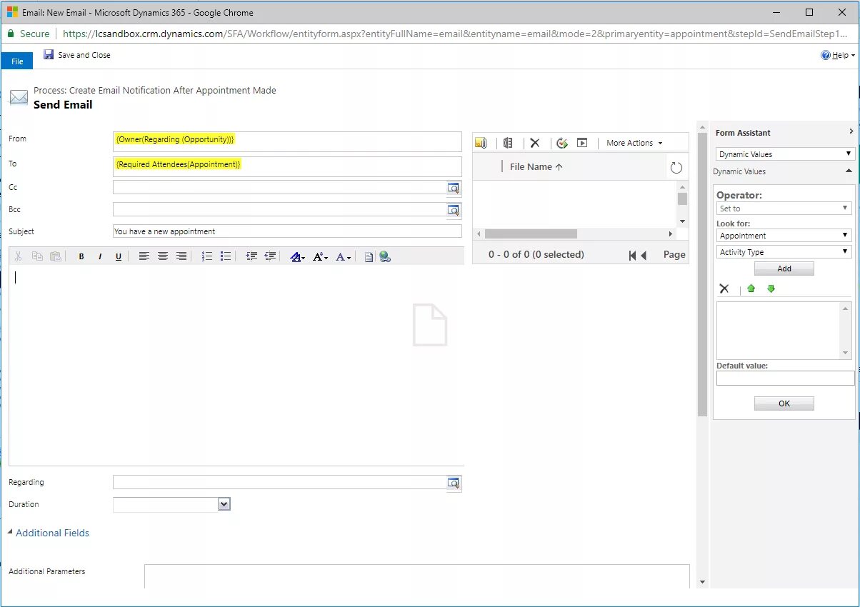The image size is (860, 607).
Task: Open the Help menu
Action: coord(838,55)
